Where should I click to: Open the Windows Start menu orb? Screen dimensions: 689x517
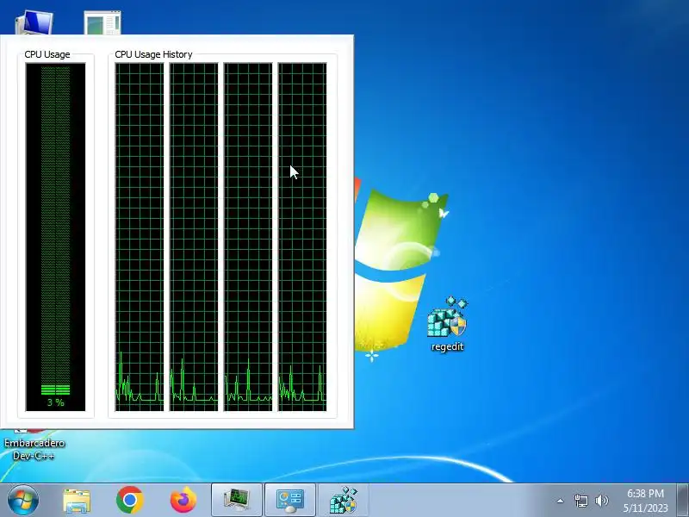tap(23, 501)
